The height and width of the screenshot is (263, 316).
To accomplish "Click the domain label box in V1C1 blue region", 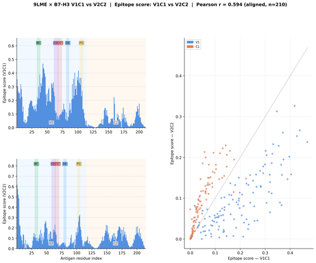I will [x=51, y=123].
